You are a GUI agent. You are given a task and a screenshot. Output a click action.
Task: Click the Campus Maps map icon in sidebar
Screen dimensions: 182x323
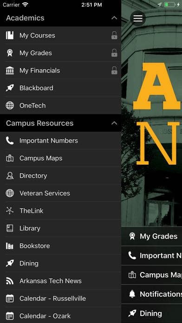click(x=10, y=158)
